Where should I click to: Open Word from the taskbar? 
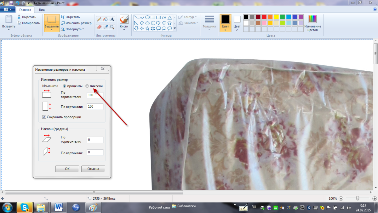[59, 207]
